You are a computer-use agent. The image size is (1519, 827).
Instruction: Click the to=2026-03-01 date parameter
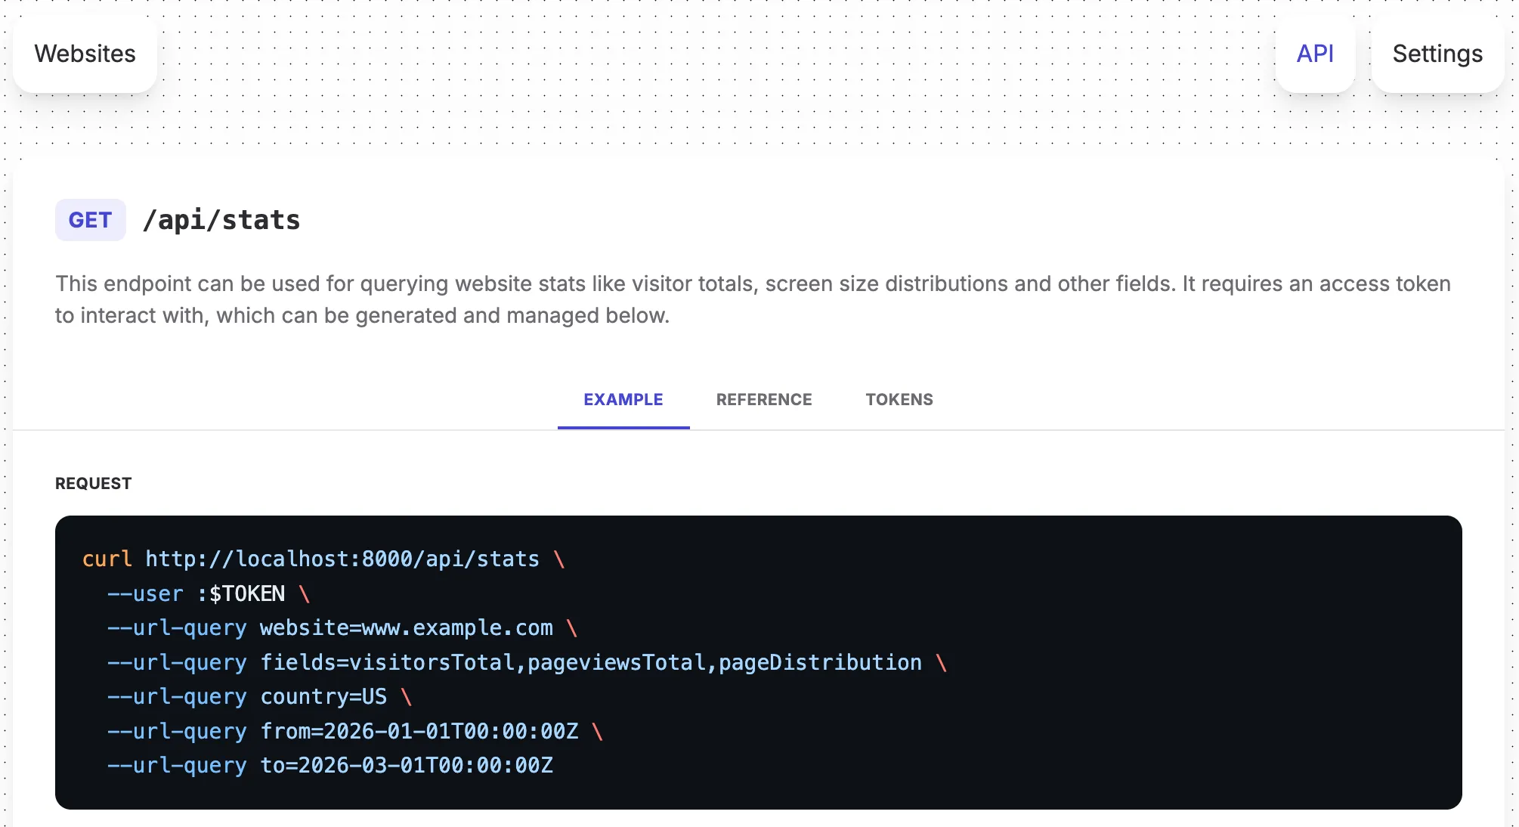(x=407, y=765)
